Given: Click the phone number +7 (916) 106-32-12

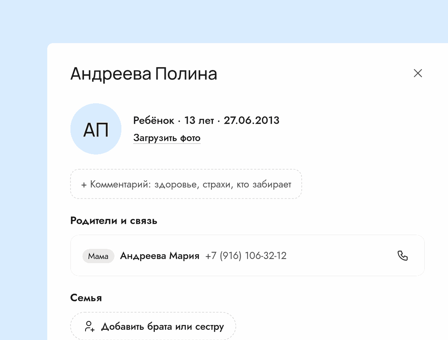Looking at the screenshot, I should click(246, 256).
